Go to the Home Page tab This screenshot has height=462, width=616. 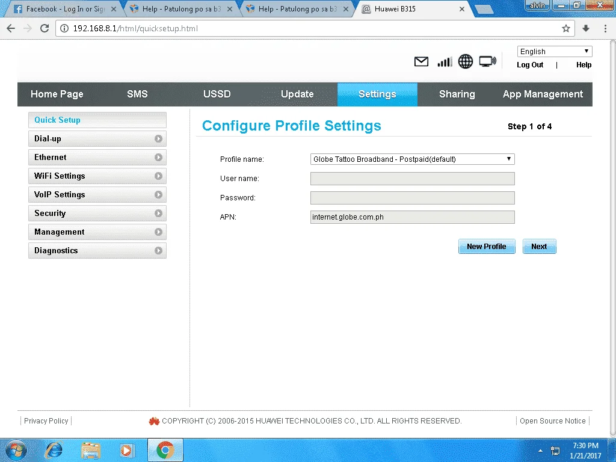57,94
